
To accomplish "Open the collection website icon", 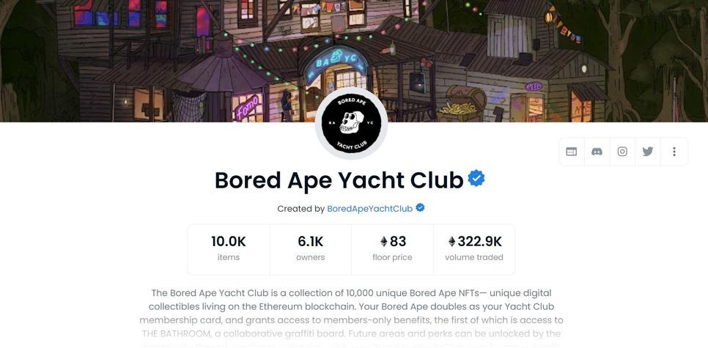I will click(x=571, y=152).
